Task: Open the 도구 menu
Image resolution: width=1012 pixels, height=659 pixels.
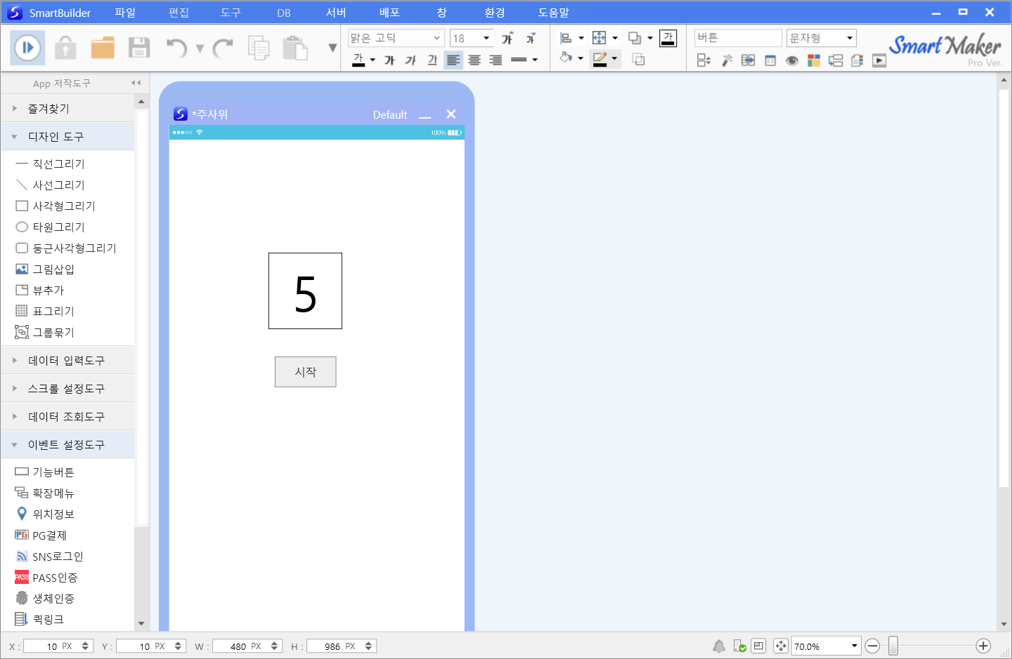Action: (x=231, y=13)
